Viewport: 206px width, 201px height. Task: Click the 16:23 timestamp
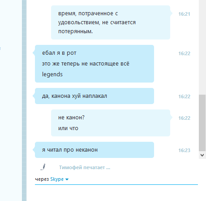(184, 150)
